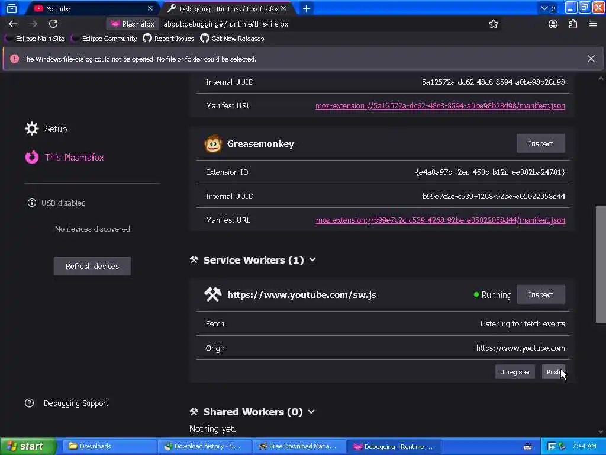Select the Debugging - Runtime tab
Image resolution: width=606 pixels, height=455 pixels.
[228, 8]
